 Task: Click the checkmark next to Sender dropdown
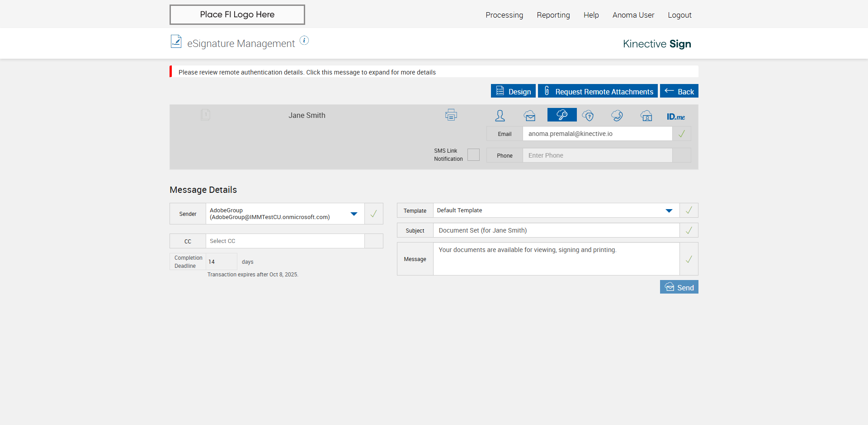coord(374,214)
